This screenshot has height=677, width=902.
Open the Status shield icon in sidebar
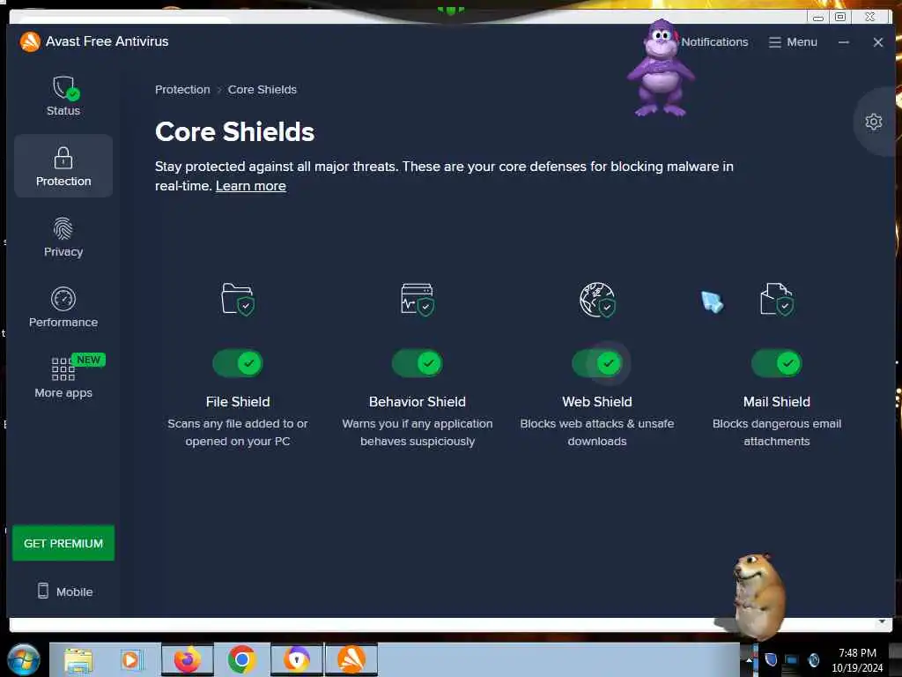click(65, 88)
